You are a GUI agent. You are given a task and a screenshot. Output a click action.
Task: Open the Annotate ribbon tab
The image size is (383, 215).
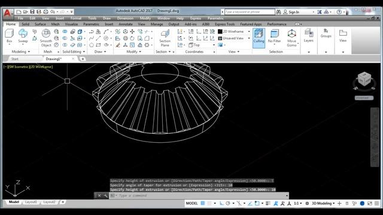tap(126, 24)
